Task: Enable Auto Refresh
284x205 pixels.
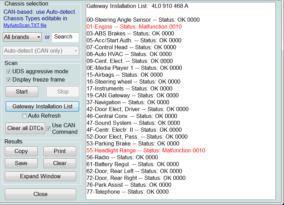Action: pos(24,116)
